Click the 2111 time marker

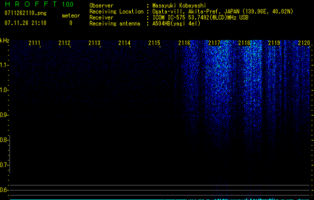(34, 42)
